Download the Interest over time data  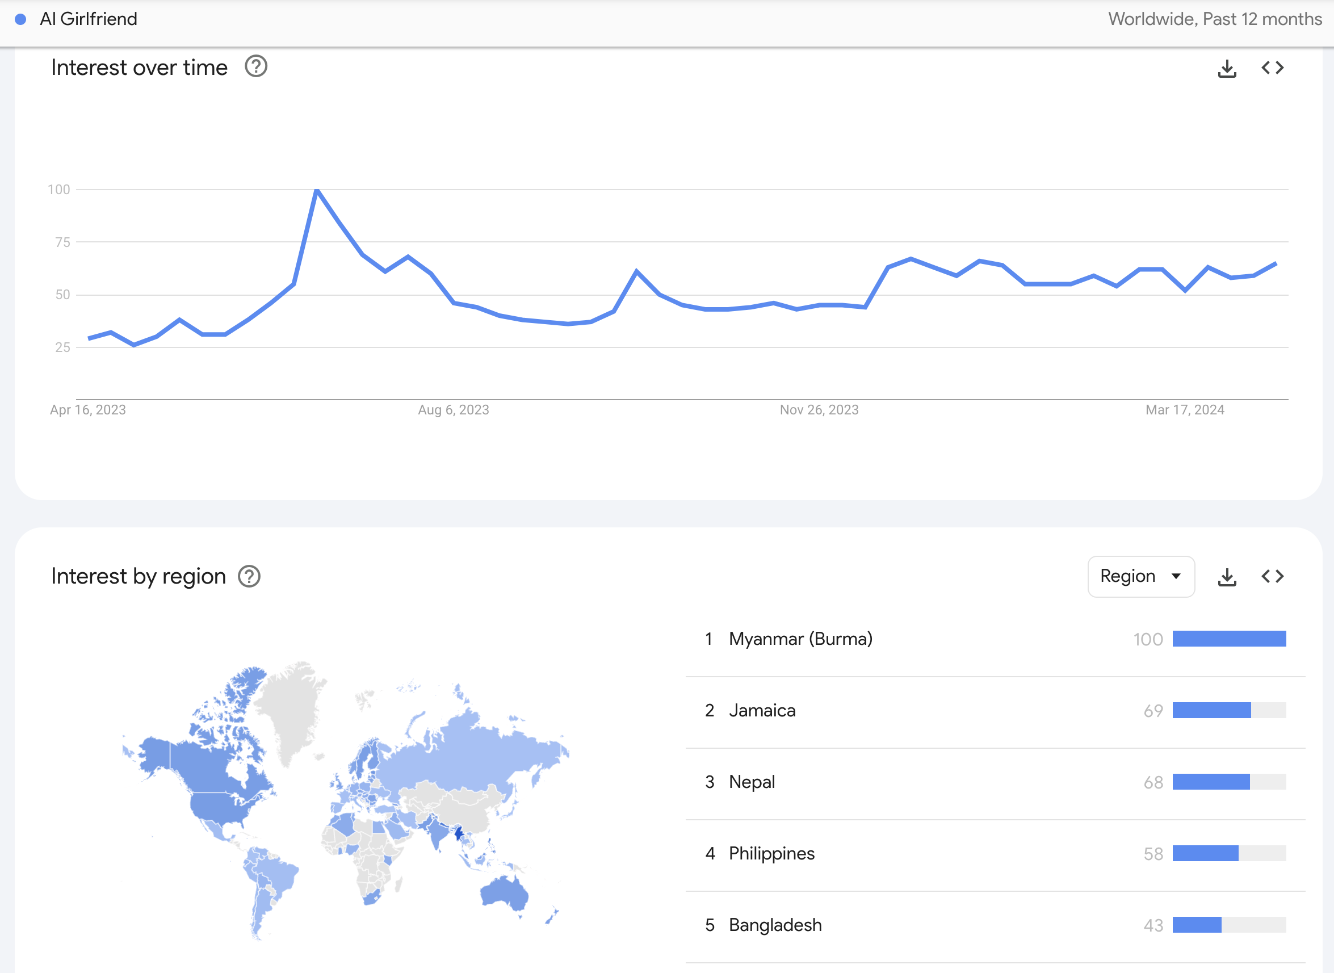1227,68
